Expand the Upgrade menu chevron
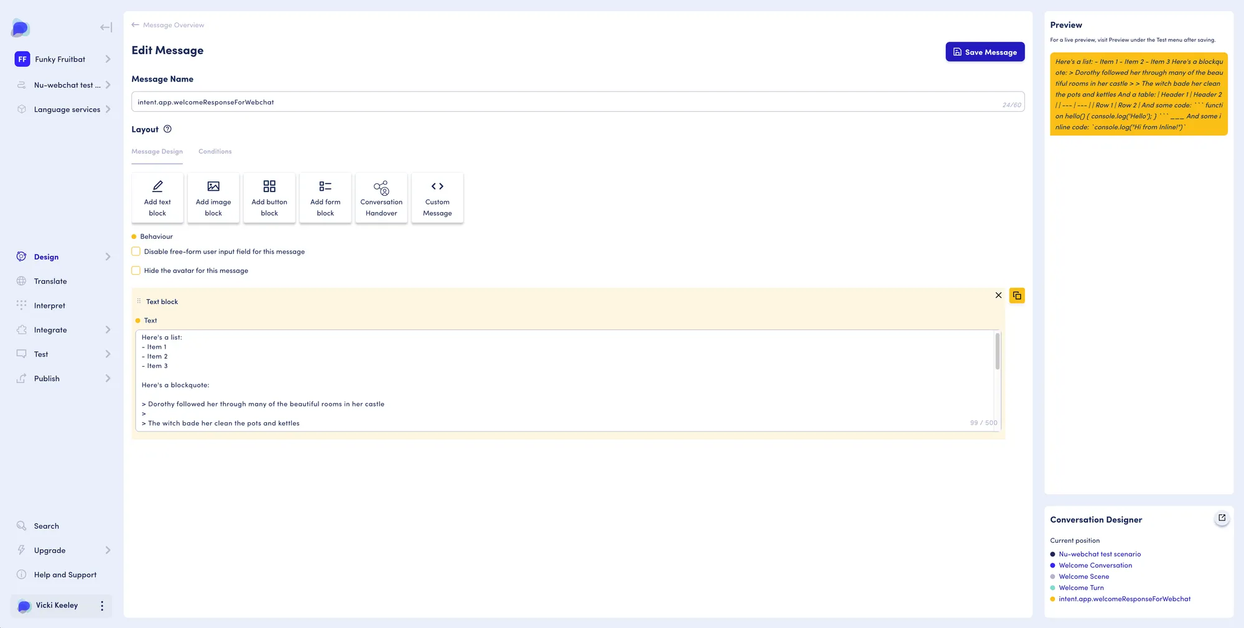Screen dimensions: 1244x628 (108, 550)
